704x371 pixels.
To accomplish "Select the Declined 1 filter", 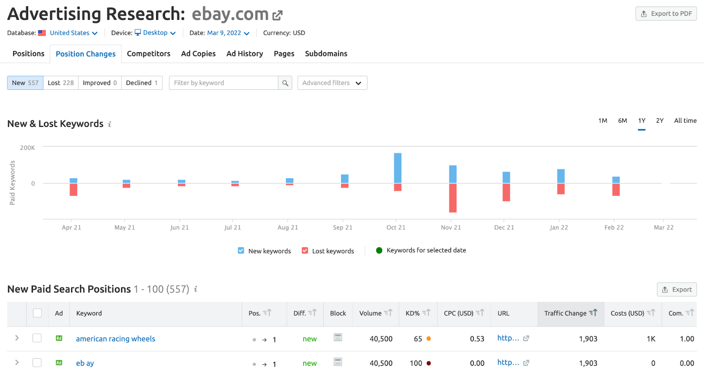I will pyautogui.click(x=142, y=83).
